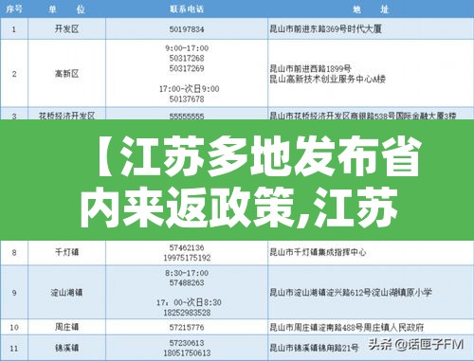474x361 pixels.
Task: Click the 8:30-17:00 time label
Action: (187, 273)
